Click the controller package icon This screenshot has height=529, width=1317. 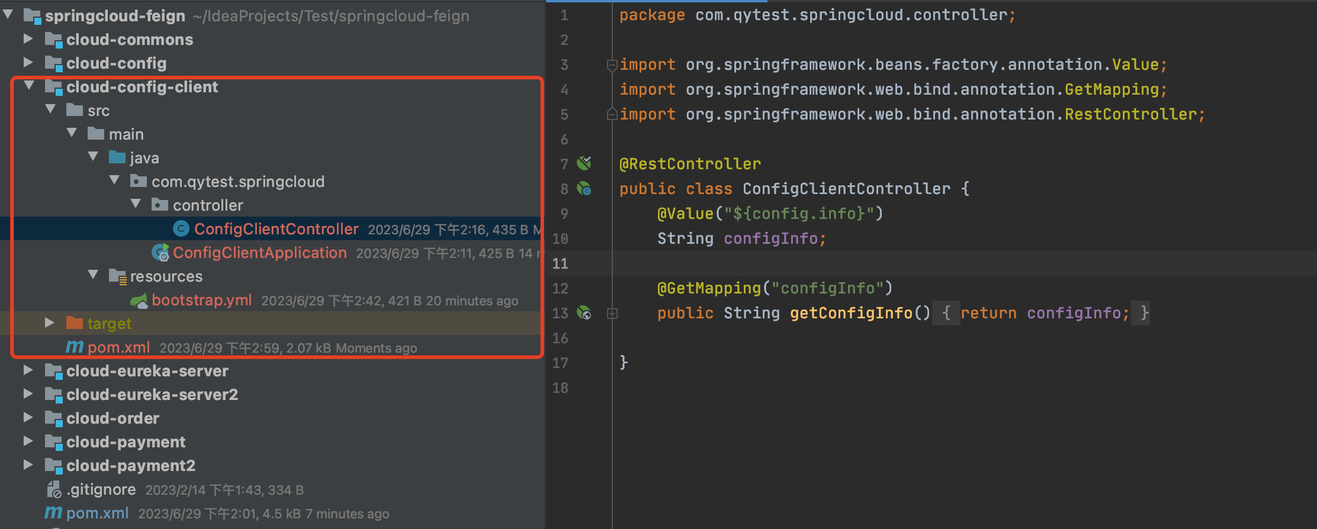click(160, 205)
